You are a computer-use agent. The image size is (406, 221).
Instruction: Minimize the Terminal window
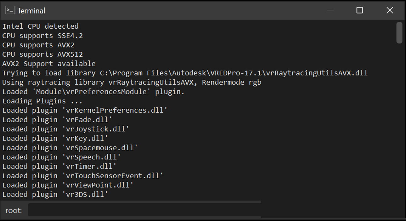[x=330, y=10]
